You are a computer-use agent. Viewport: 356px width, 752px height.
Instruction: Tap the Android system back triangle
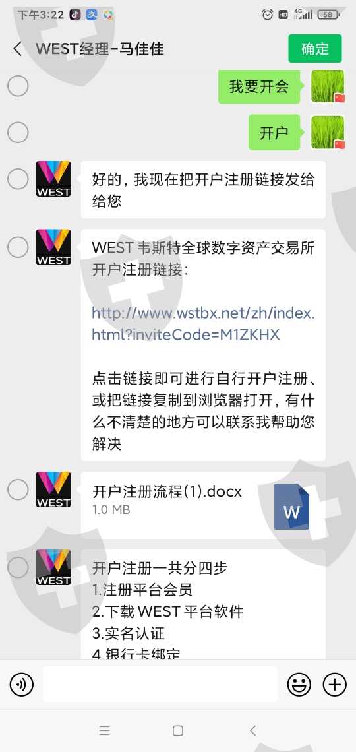tap(252, 730)
